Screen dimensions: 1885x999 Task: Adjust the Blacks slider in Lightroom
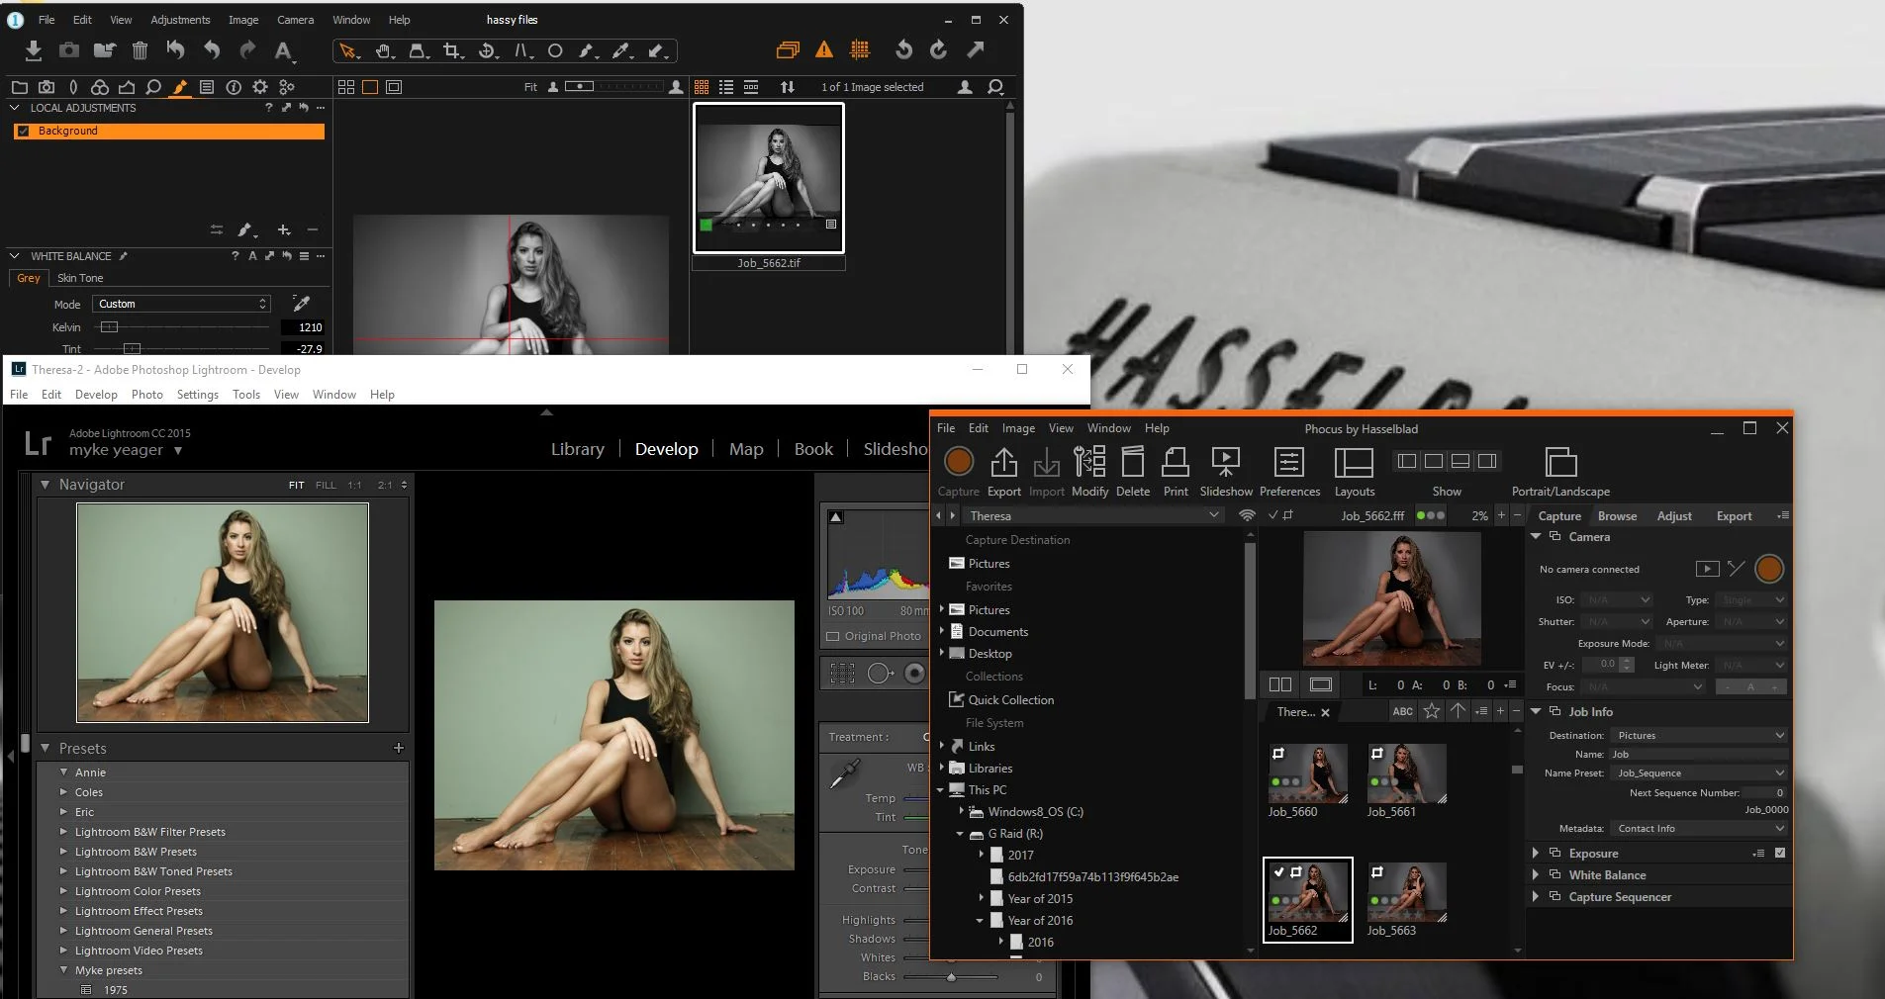(x=951, y=976)
